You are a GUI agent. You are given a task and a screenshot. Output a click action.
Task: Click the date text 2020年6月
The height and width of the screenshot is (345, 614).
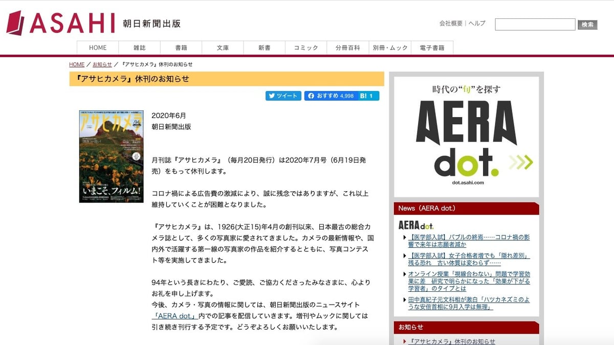(169, 116)
